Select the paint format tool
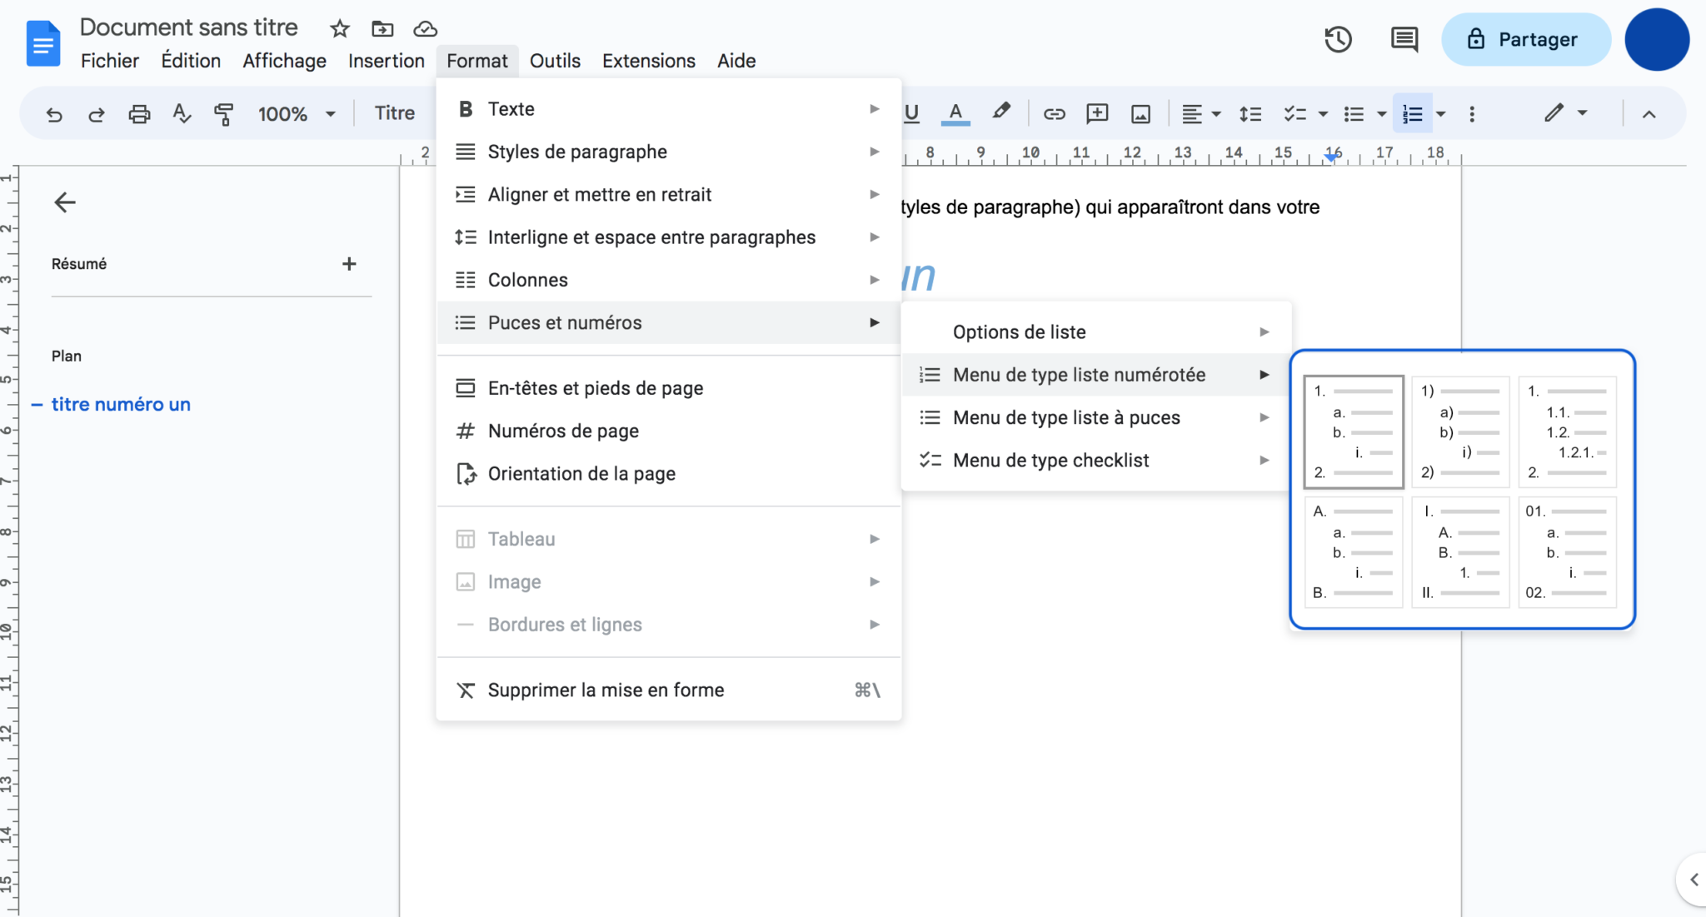The image size is (1706, 917). pos(223,113)
